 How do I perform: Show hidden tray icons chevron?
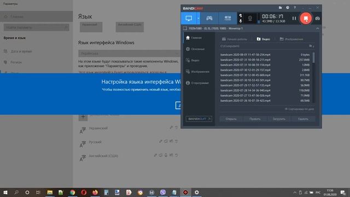click(295, 193)
